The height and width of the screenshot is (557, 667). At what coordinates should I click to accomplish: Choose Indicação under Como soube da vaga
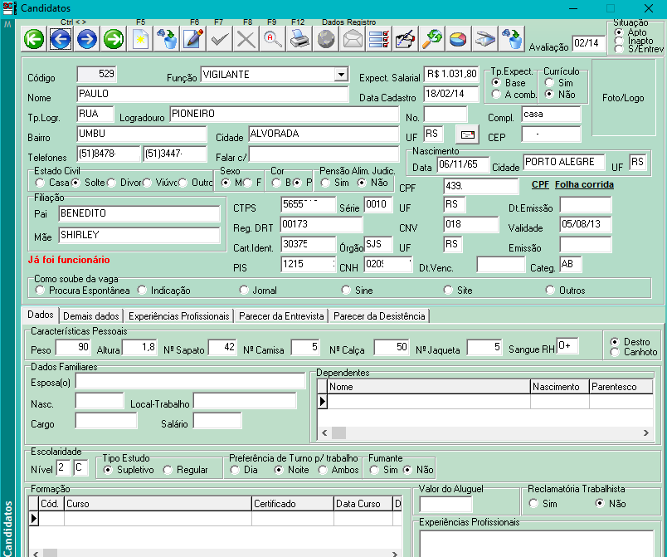pyautogui.click(x=142, y=291)
